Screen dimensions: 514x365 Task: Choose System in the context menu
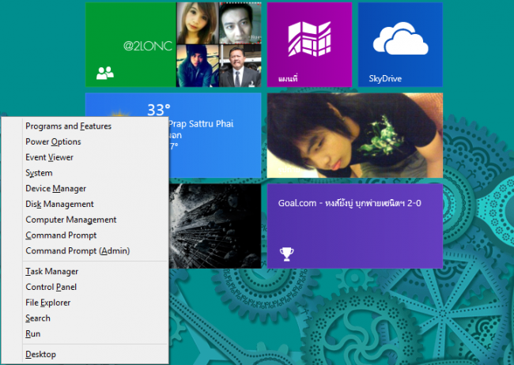pyautogui.click(x=39, y=173)
